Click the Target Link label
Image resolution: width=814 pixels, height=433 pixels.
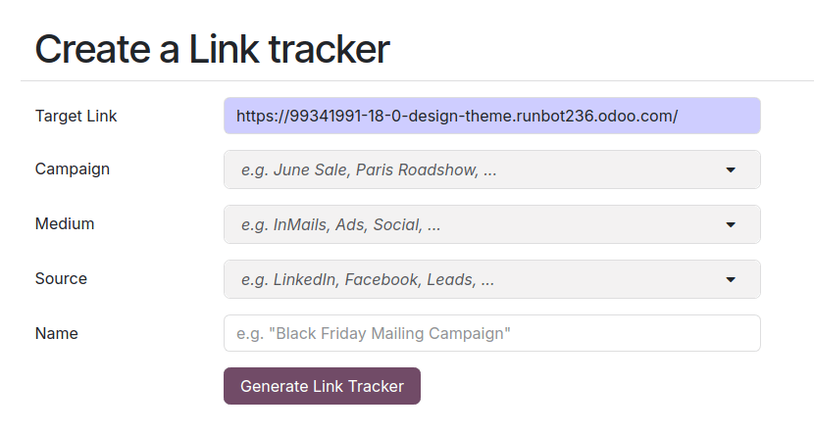coord(76,116)
